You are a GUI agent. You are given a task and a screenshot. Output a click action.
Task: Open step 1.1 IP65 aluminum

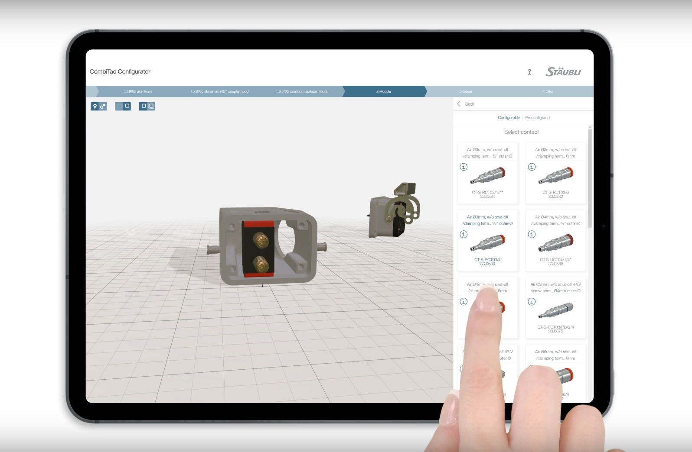tap(137, 91)
